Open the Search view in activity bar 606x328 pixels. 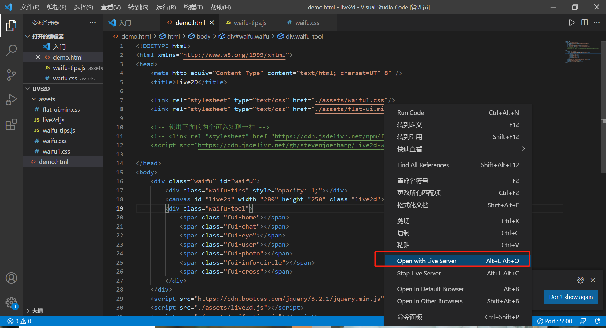(x=11, y=50)
